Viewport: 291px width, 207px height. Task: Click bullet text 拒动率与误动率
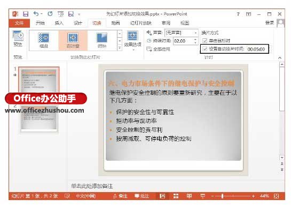[136, 121]
